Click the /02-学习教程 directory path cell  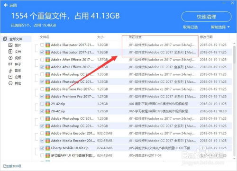pyautogui.click(x=158, y=111)
